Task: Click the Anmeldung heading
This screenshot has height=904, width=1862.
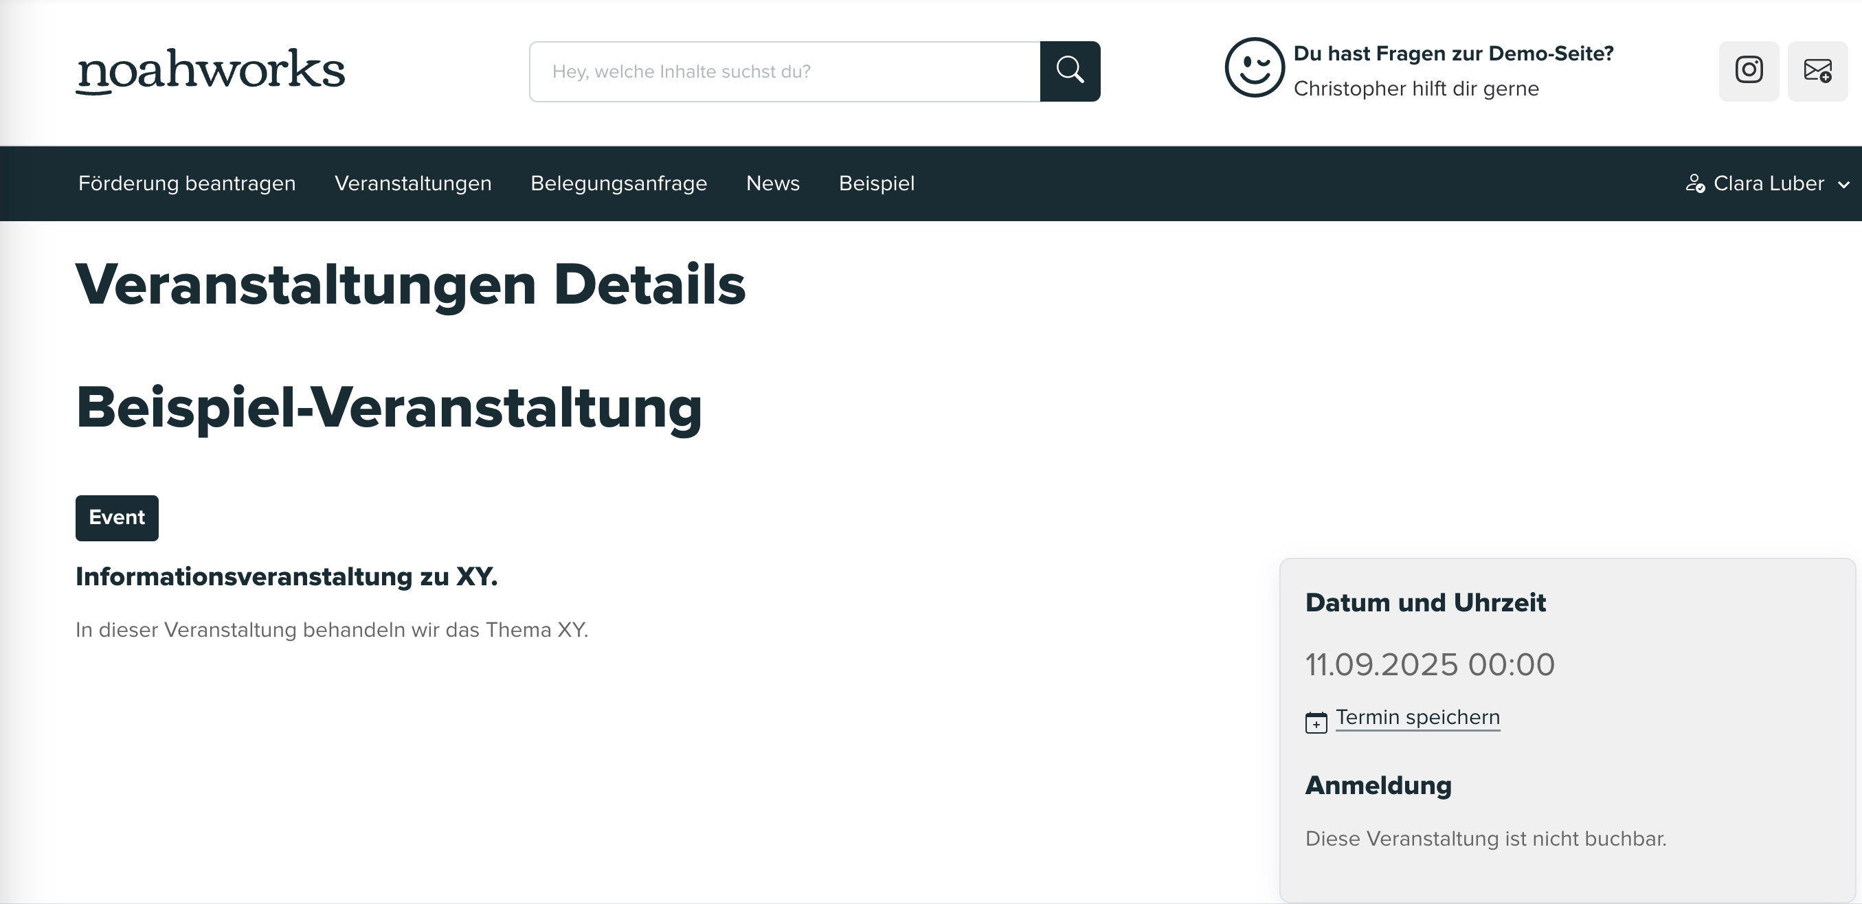Action: point(1378,785)
